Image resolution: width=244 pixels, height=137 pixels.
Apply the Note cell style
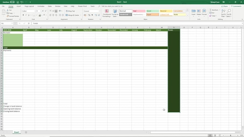pyautogui.click(x=179, y=14)
